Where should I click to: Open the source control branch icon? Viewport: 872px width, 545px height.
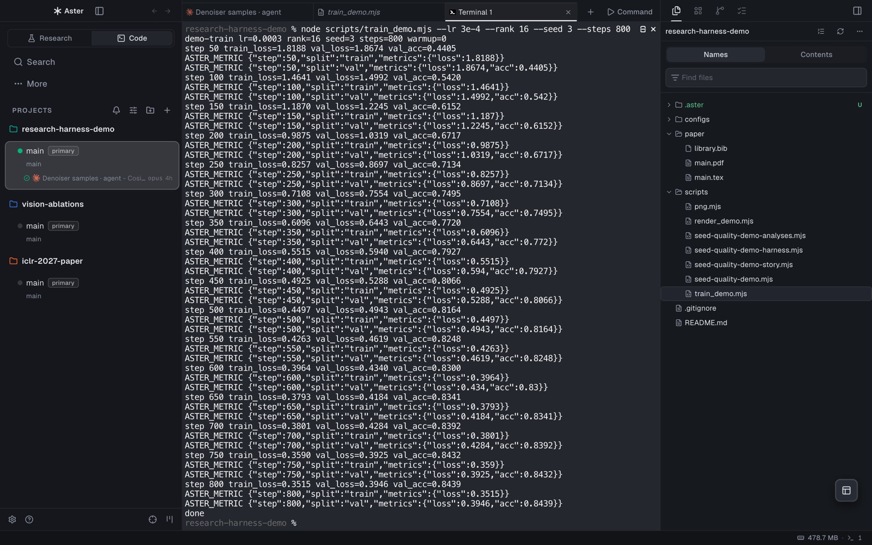(720, 10)
